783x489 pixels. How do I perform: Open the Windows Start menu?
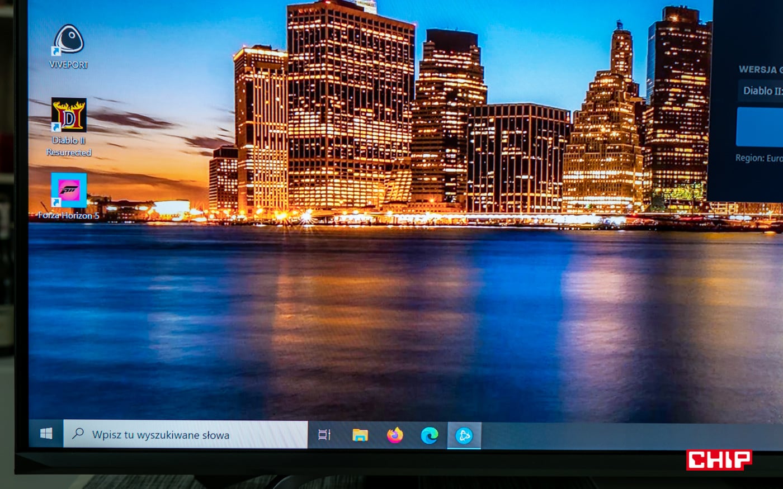coord(46,434)
